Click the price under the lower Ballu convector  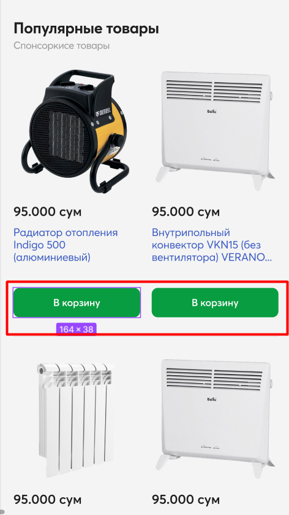[186, 500]
